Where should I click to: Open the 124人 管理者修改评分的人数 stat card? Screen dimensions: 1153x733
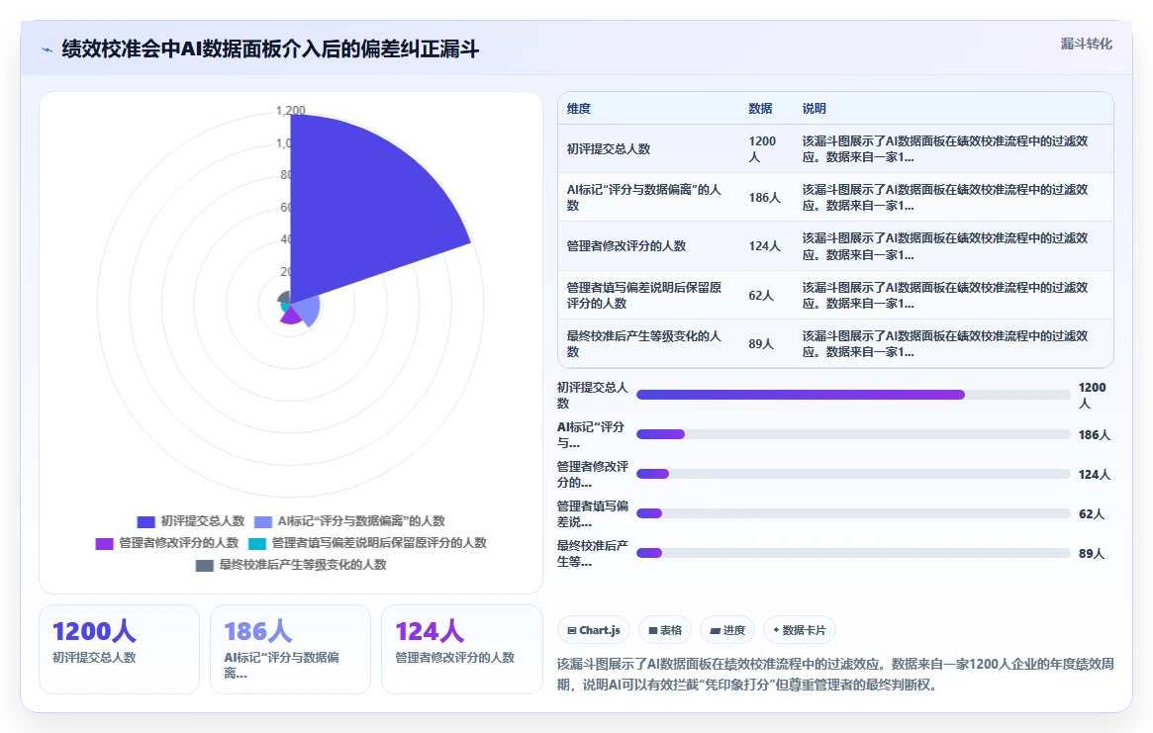click(x=462, y=649)
